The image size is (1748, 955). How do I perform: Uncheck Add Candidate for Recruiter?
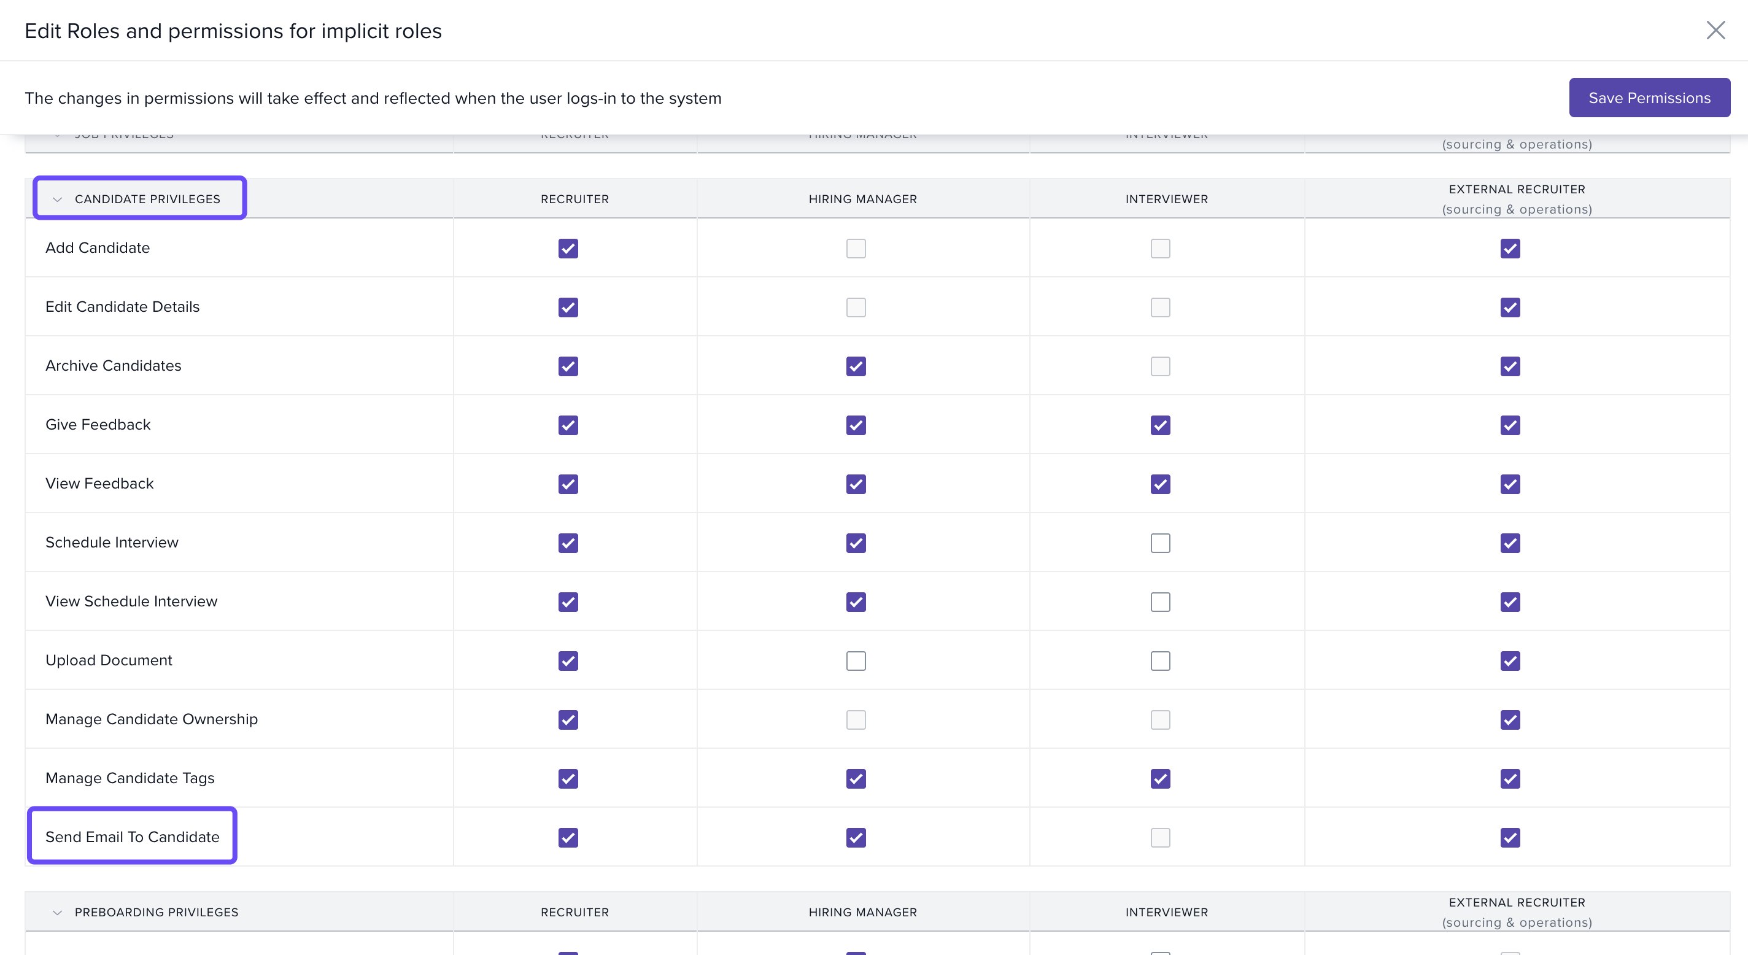click(x=568, y=249)
